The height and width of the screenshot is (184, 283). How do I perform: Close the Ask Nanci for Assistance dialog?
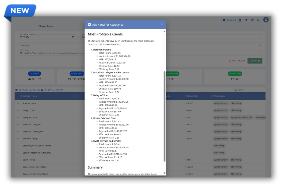162,24
